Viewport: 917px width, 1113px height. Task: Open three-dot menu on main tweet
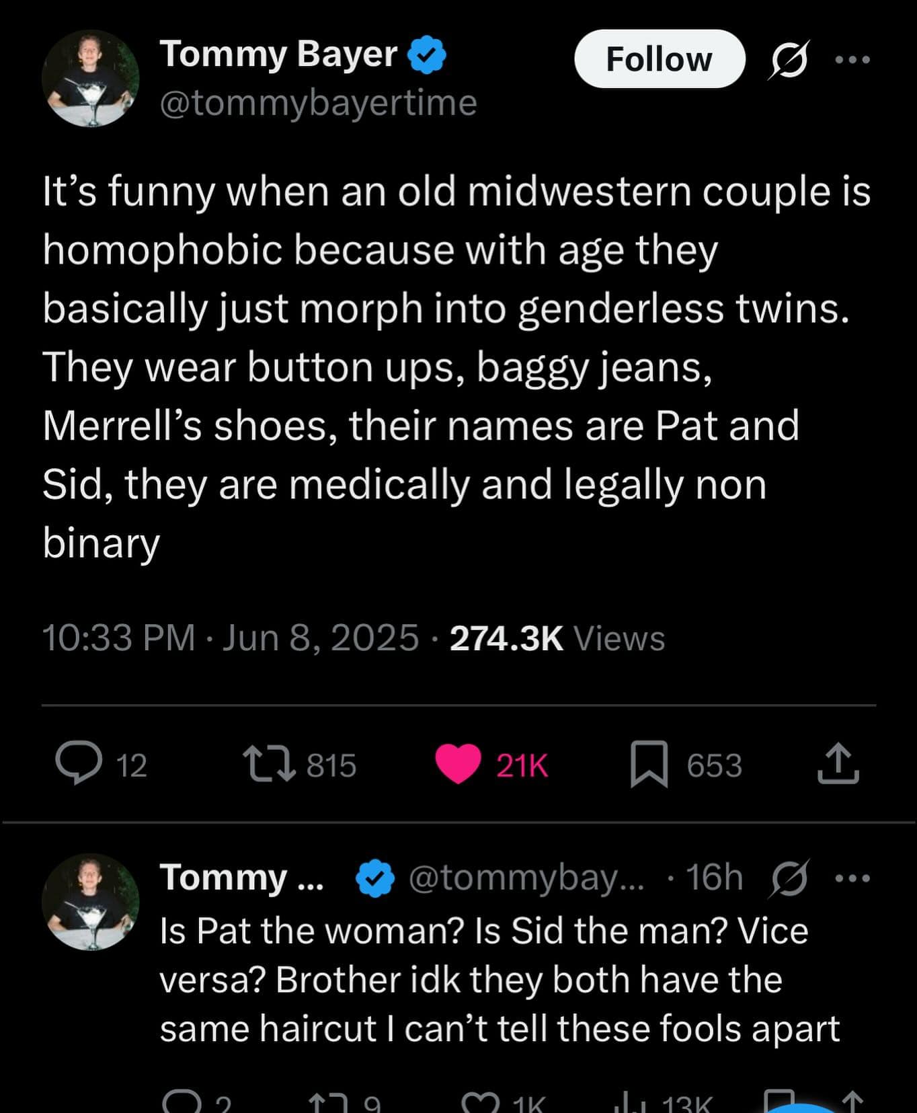click(852, 59)
